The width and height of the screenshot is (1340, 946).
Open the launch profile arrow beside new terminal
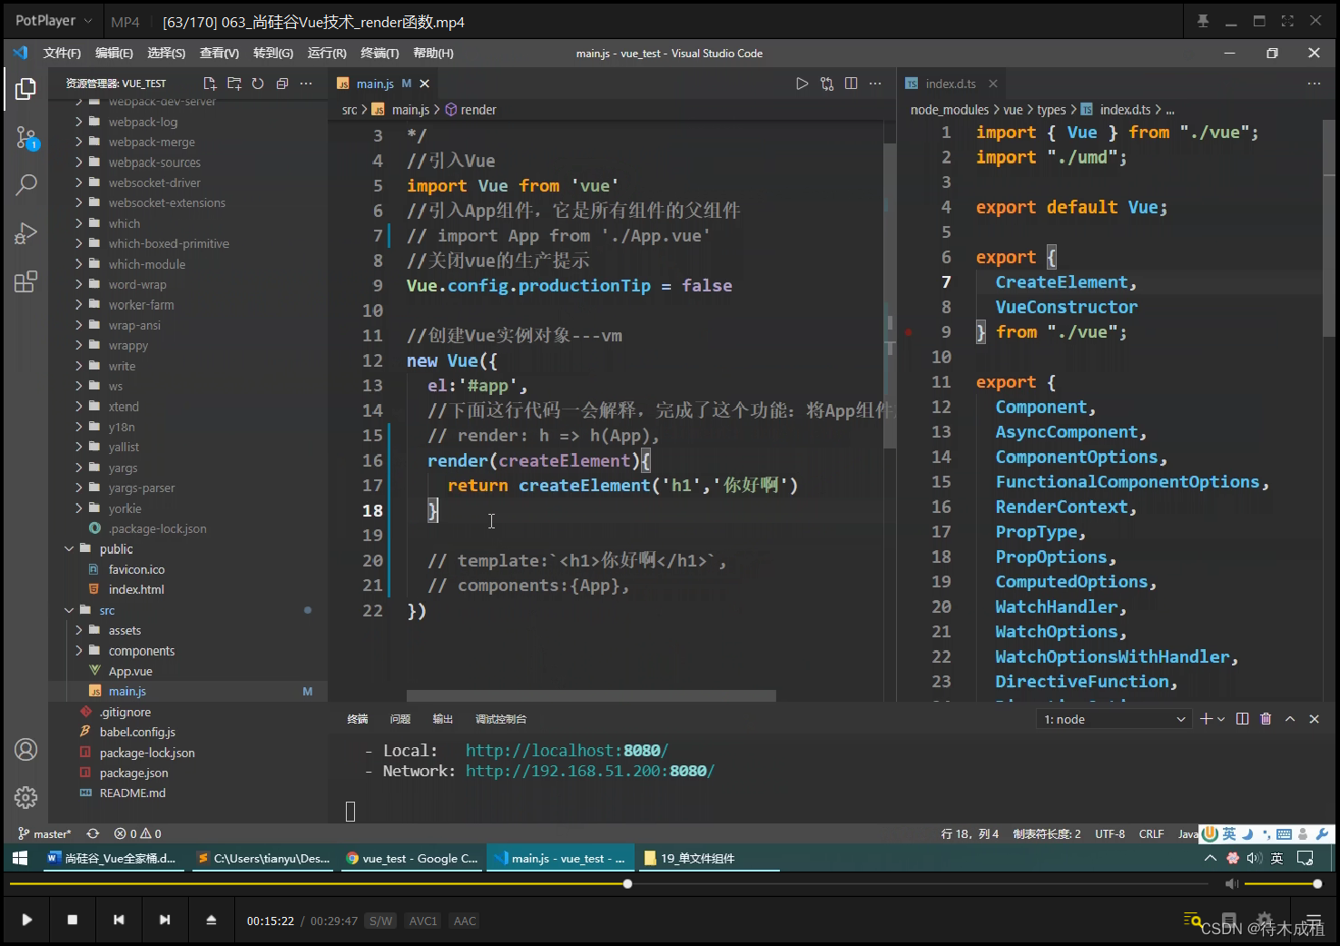point(1221,719)
